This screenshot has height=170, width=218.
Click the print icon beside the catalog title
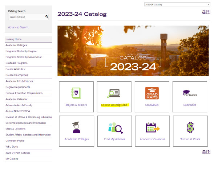click(204, 12)
